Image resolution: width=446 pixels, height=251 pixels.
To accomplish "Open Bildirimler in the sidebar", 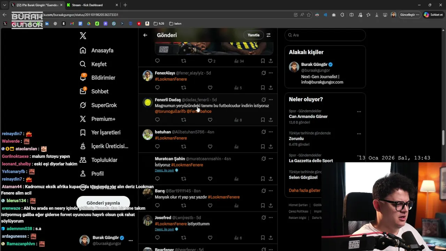I will coord(97,78).
